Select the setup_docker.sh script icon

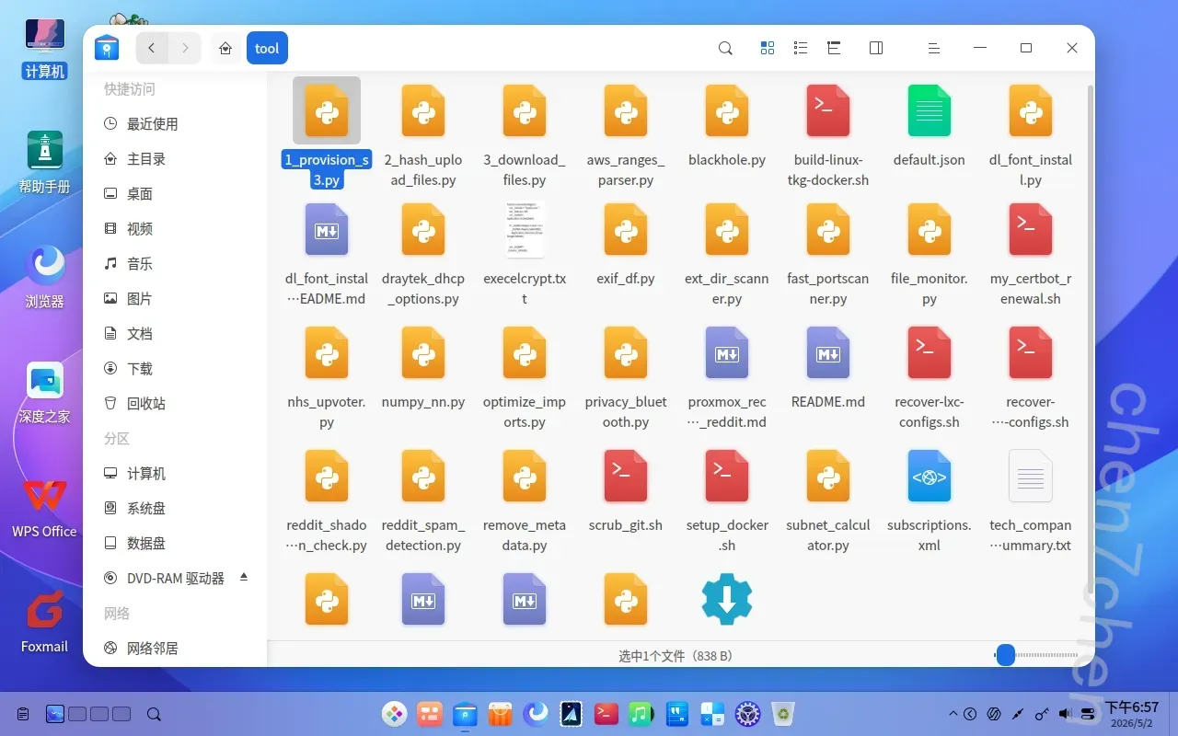coord(727,477)
